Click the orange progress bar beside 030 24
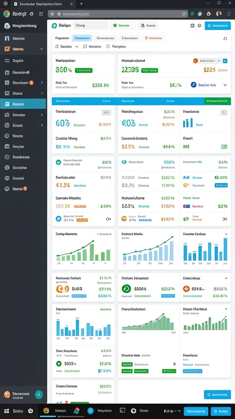 click(x=80, y=207)
